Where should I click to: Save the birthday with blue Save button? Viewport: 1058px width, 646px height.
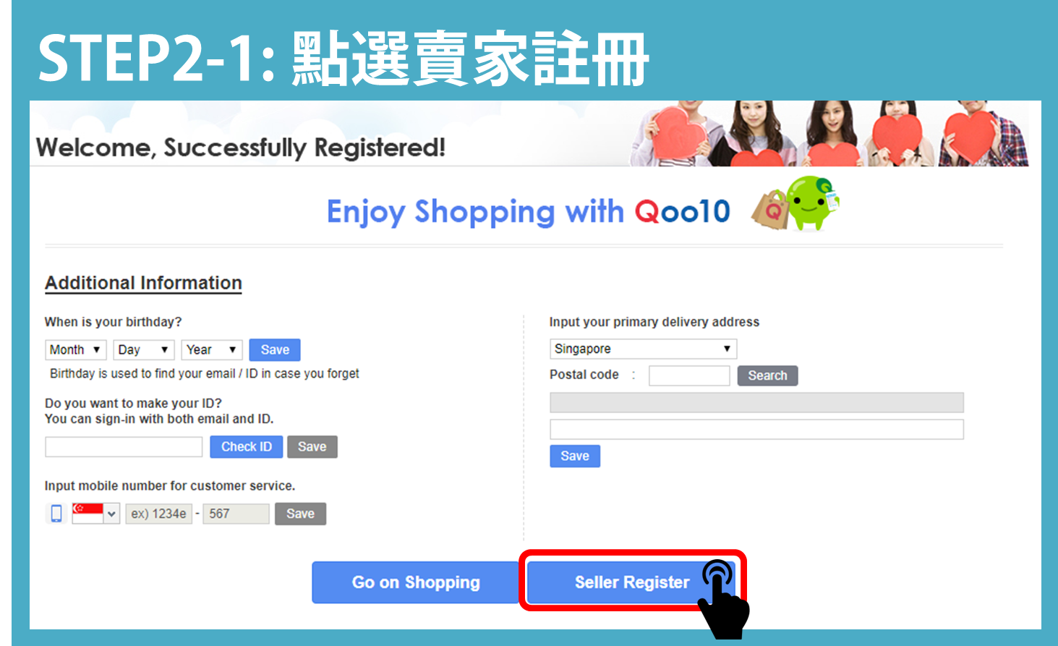pos(275,350)
